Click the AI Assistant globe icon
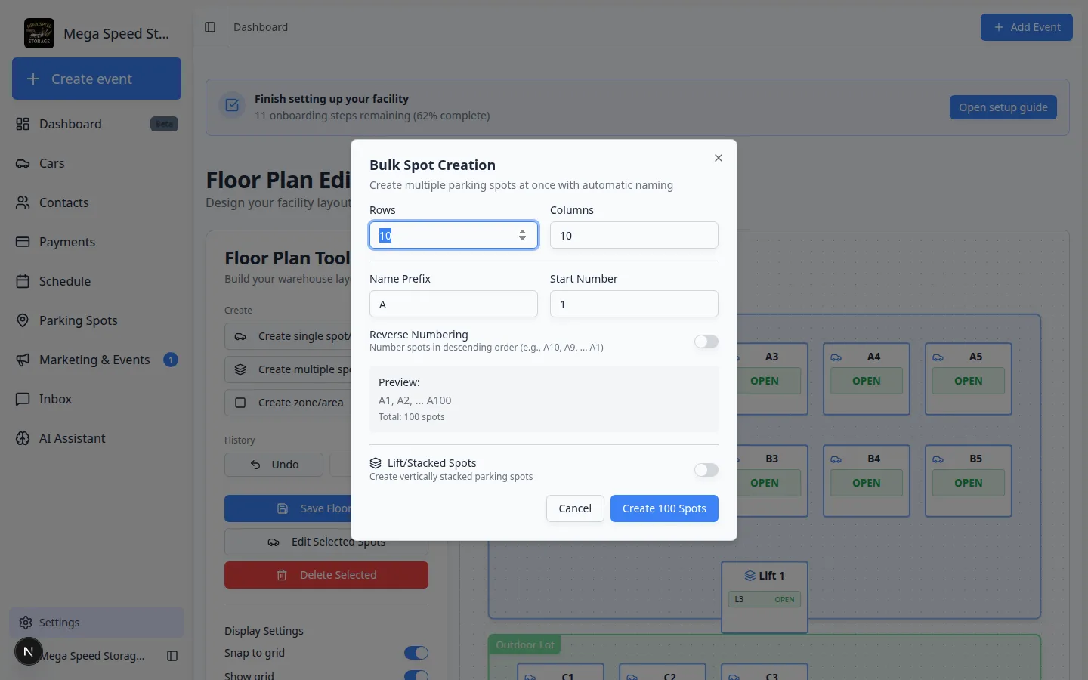This screenshot has width=1088, height=680. pyautogui.click(x=23, y=438)
